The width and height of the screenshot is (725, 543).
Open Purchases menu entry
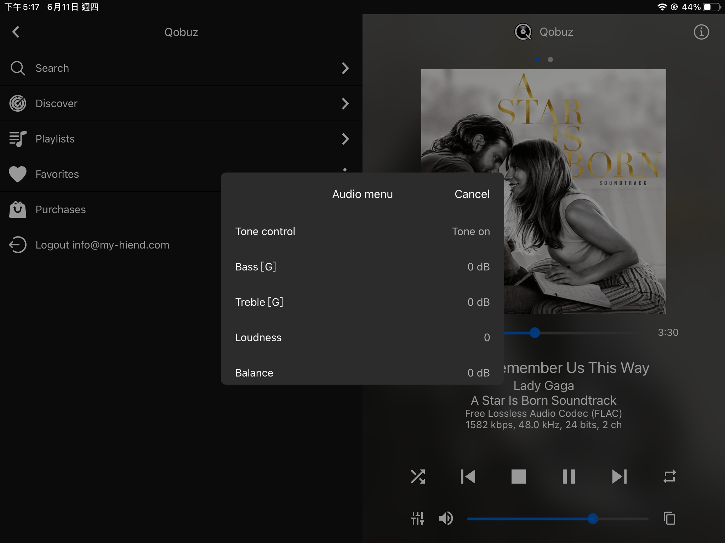pos(110,209)
